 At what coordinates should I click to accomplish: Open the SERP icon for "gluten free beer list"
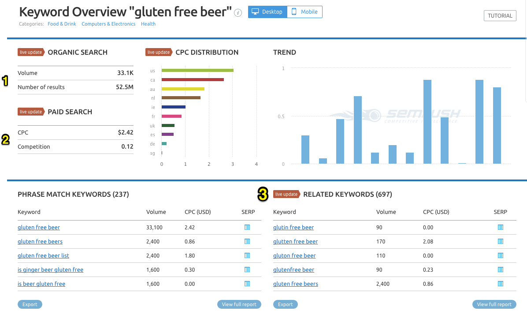247,255
